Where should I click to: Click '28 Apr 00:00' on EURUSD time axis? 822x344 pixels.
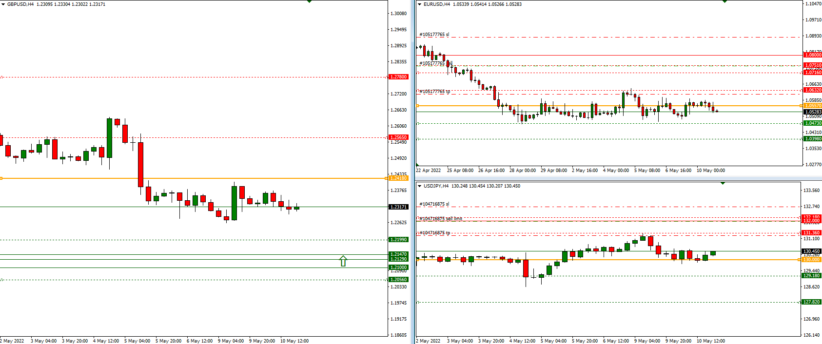click(x=523, y=171)
